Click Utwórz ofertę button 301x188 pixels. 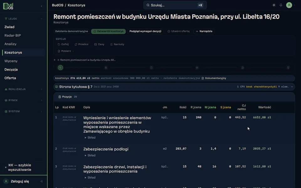click(178, 31)
